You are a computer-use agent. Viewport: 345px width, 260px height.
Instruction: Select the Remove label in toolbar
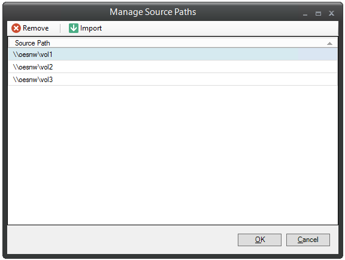[36, 28]
